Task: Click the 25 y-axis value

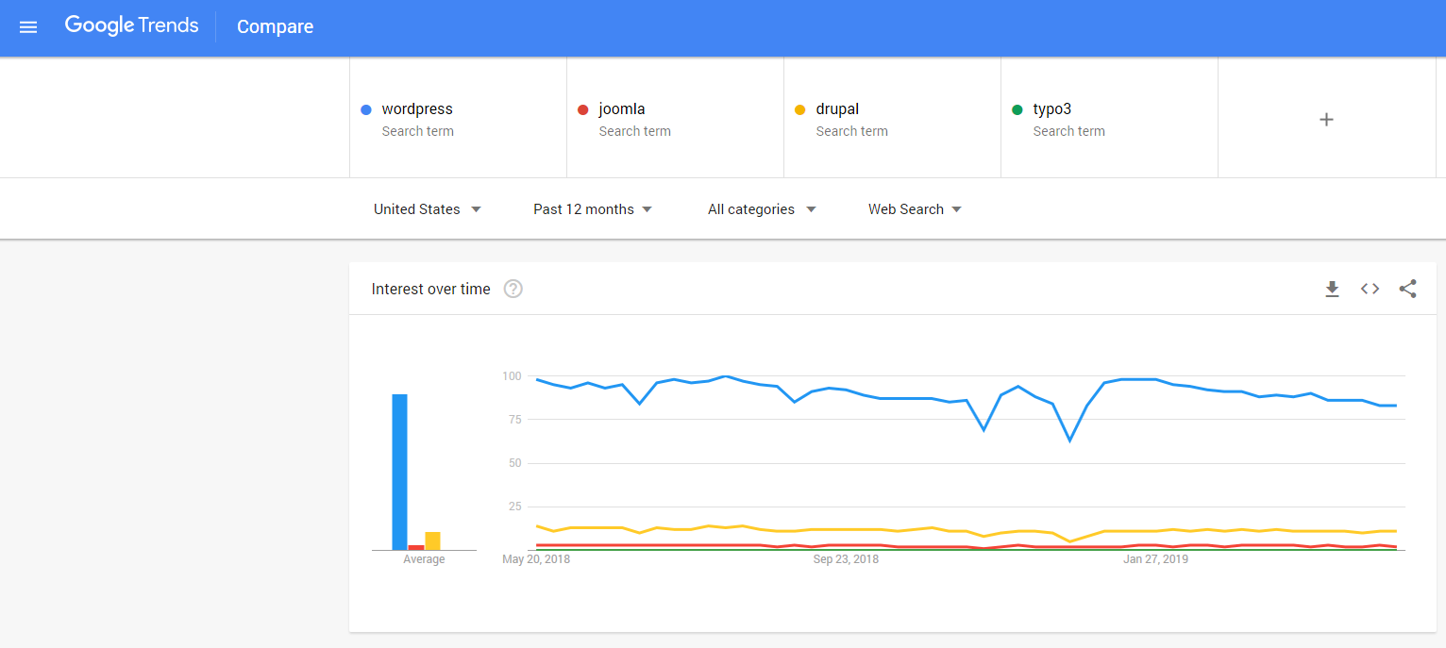Action: pyautogui.click(x=514, y=507)
